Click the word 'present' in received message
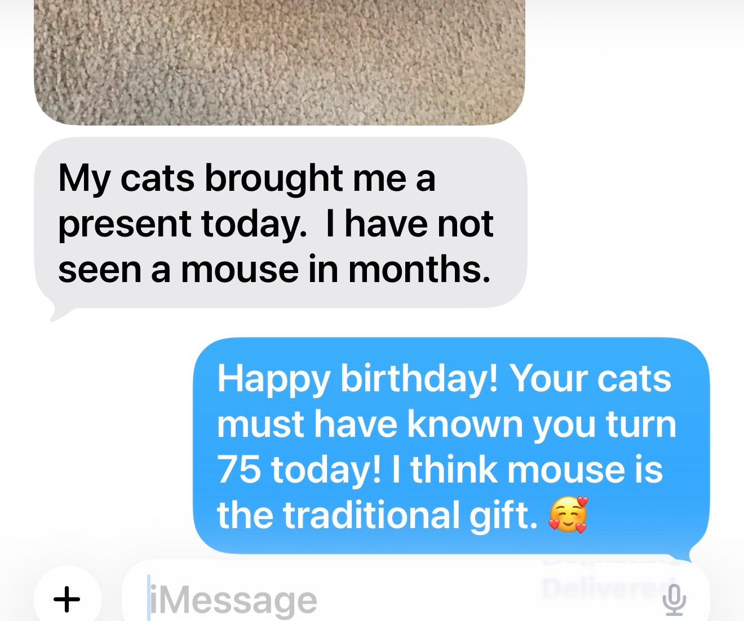 (x=125, y=225)
